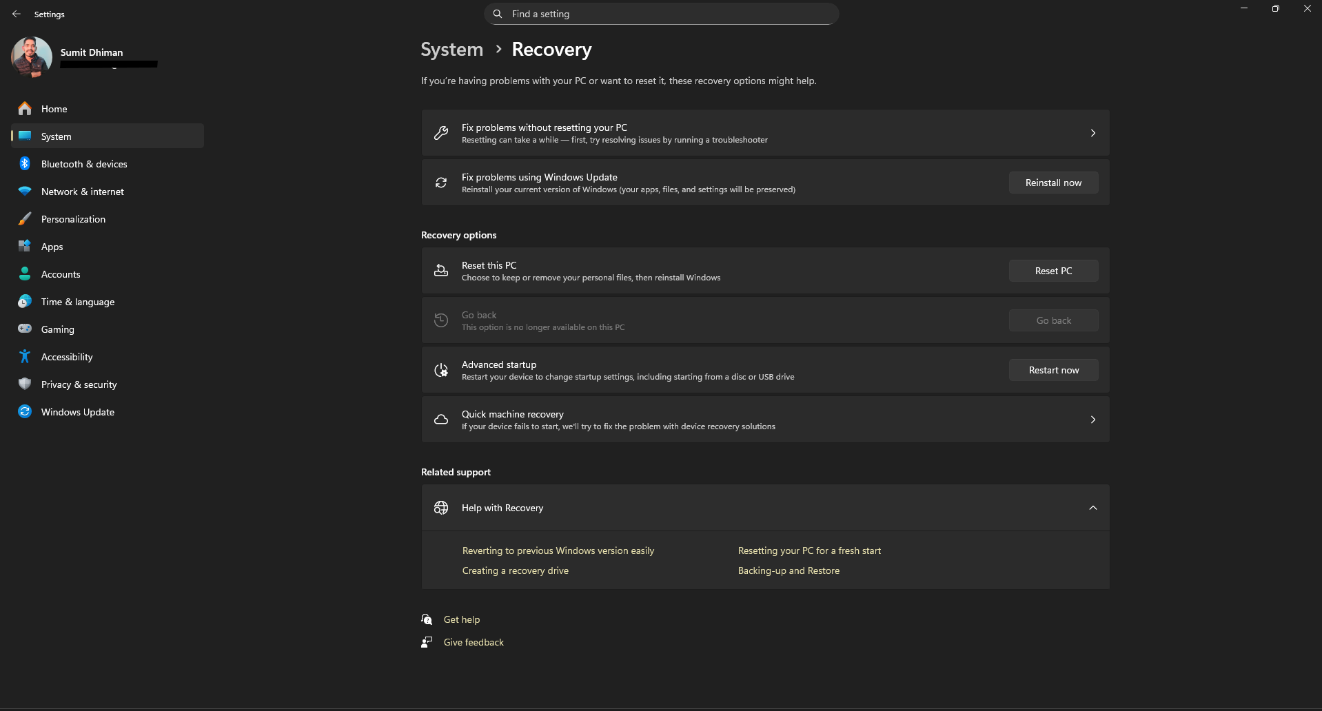Click the Home house icon
Viewport: 1322px width, 711px height.
(25, 108)
